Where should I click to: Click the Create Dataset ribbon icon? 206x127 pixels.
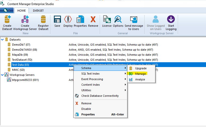coord(7,19)
